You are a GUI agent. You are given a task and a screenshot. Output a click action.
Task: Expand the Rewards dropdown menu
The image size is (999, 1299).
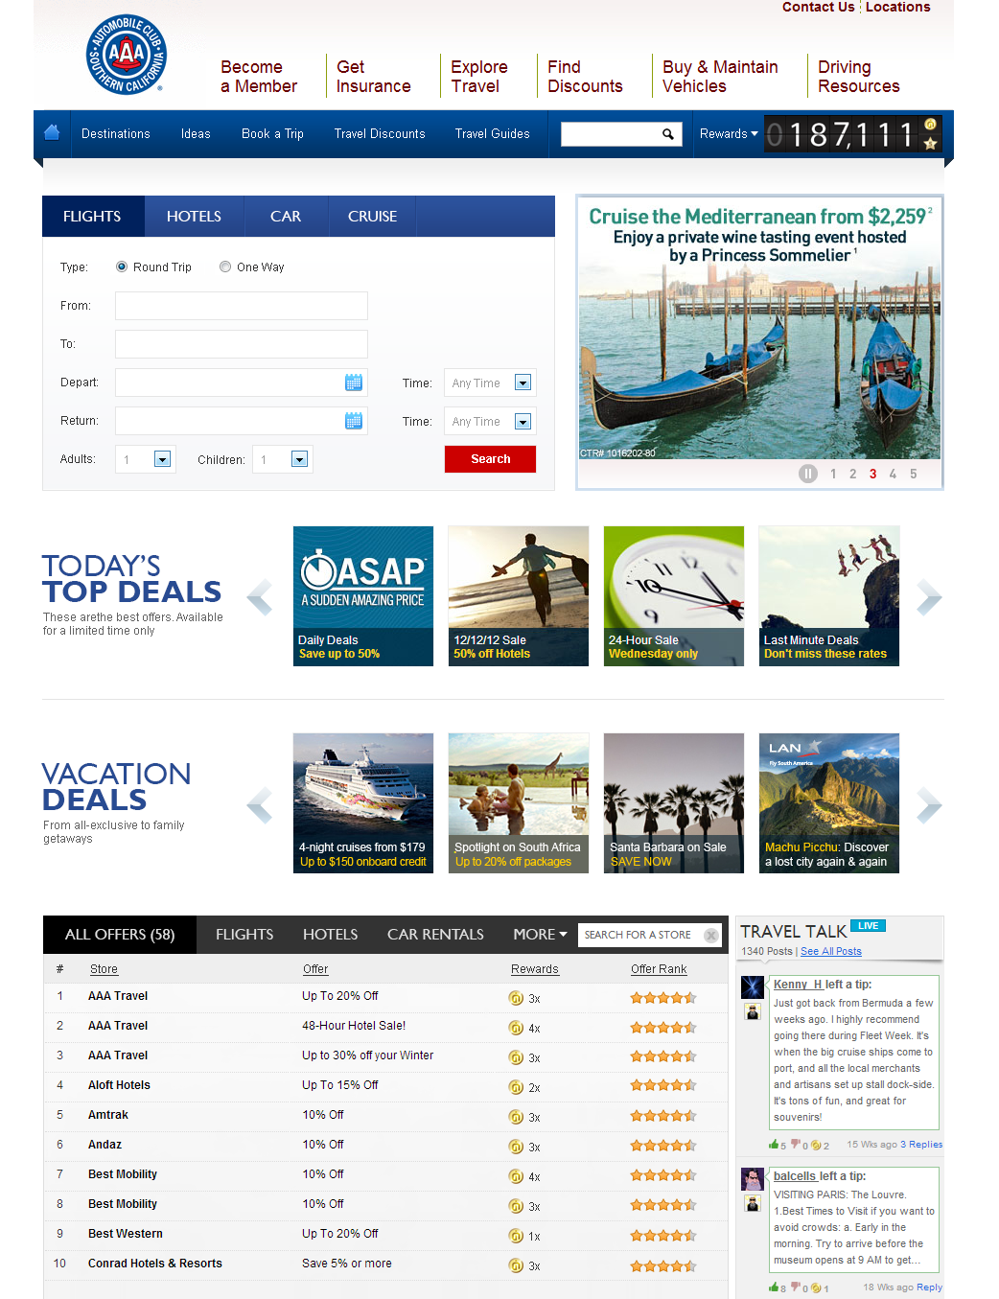729,134
